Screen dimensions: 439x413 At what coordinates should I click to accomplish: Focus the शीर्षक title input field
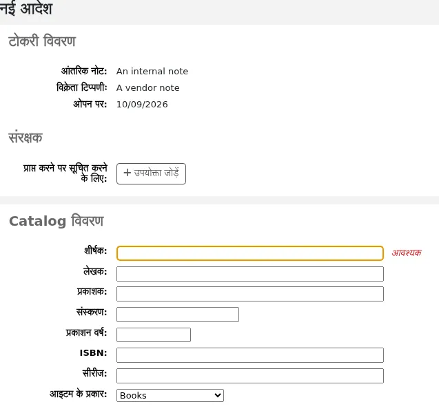click(250, 253)
